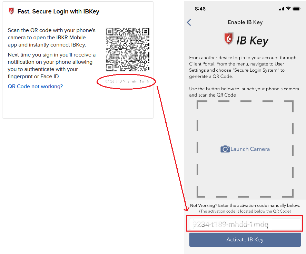Tap the back chevron arrow

point(189,22)
